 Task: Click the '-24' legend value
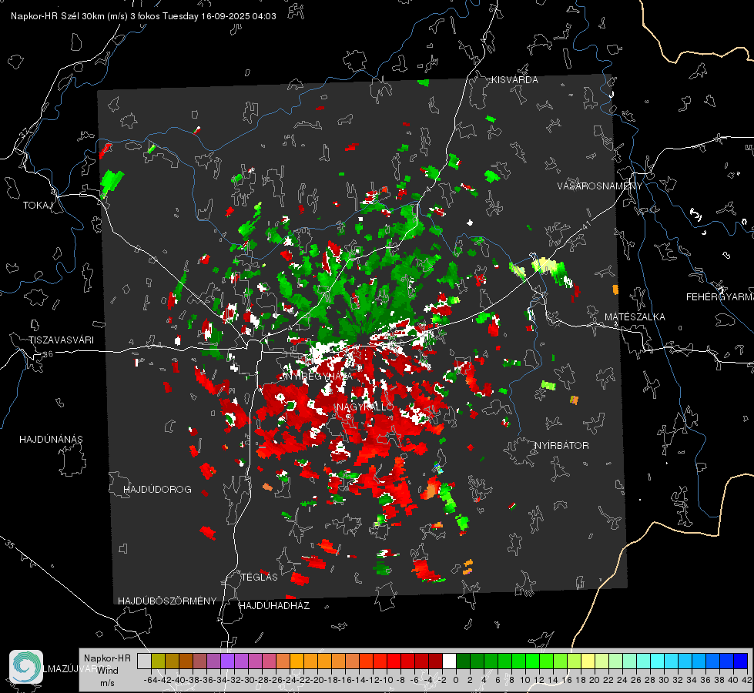(290, 680)
